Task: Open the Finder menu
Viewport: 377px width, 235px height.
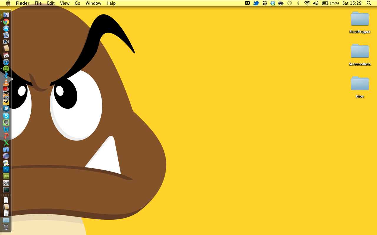Action: (23, 3)
